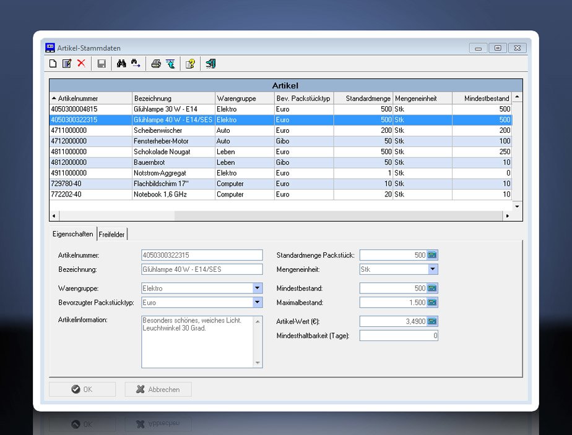Open calculator for Artikel-Wert field
The height and width of the screenshot is (435, 572).
(x=432, y=321)
